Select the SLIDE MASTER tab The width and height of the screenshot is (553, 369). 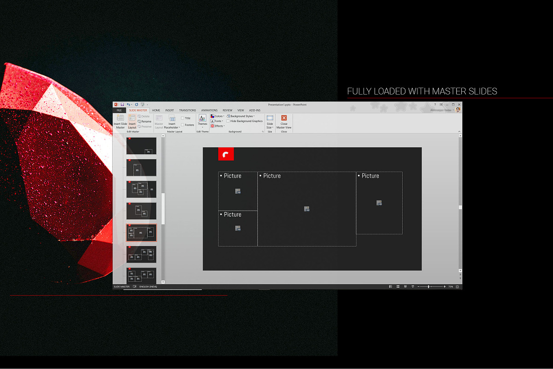[x=138, y=110]
